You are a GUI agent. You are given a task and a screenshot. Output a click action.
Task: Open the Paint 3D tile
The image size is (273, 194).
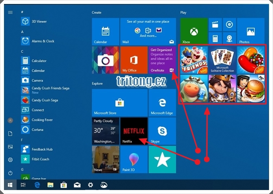pyautogui.click(x=134, y=160)
